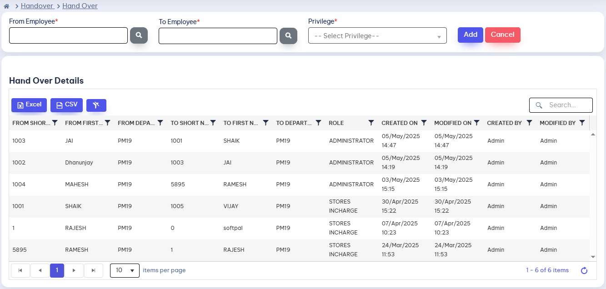This screenshot has height=289, width=606.
Task: Open the items per page dropdown
Action: pos(125,270)
